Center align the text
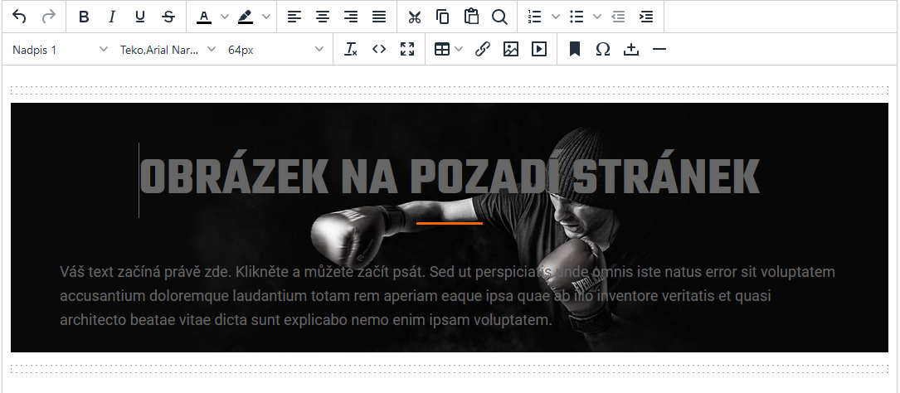900x393 pixels. [323, 17]
